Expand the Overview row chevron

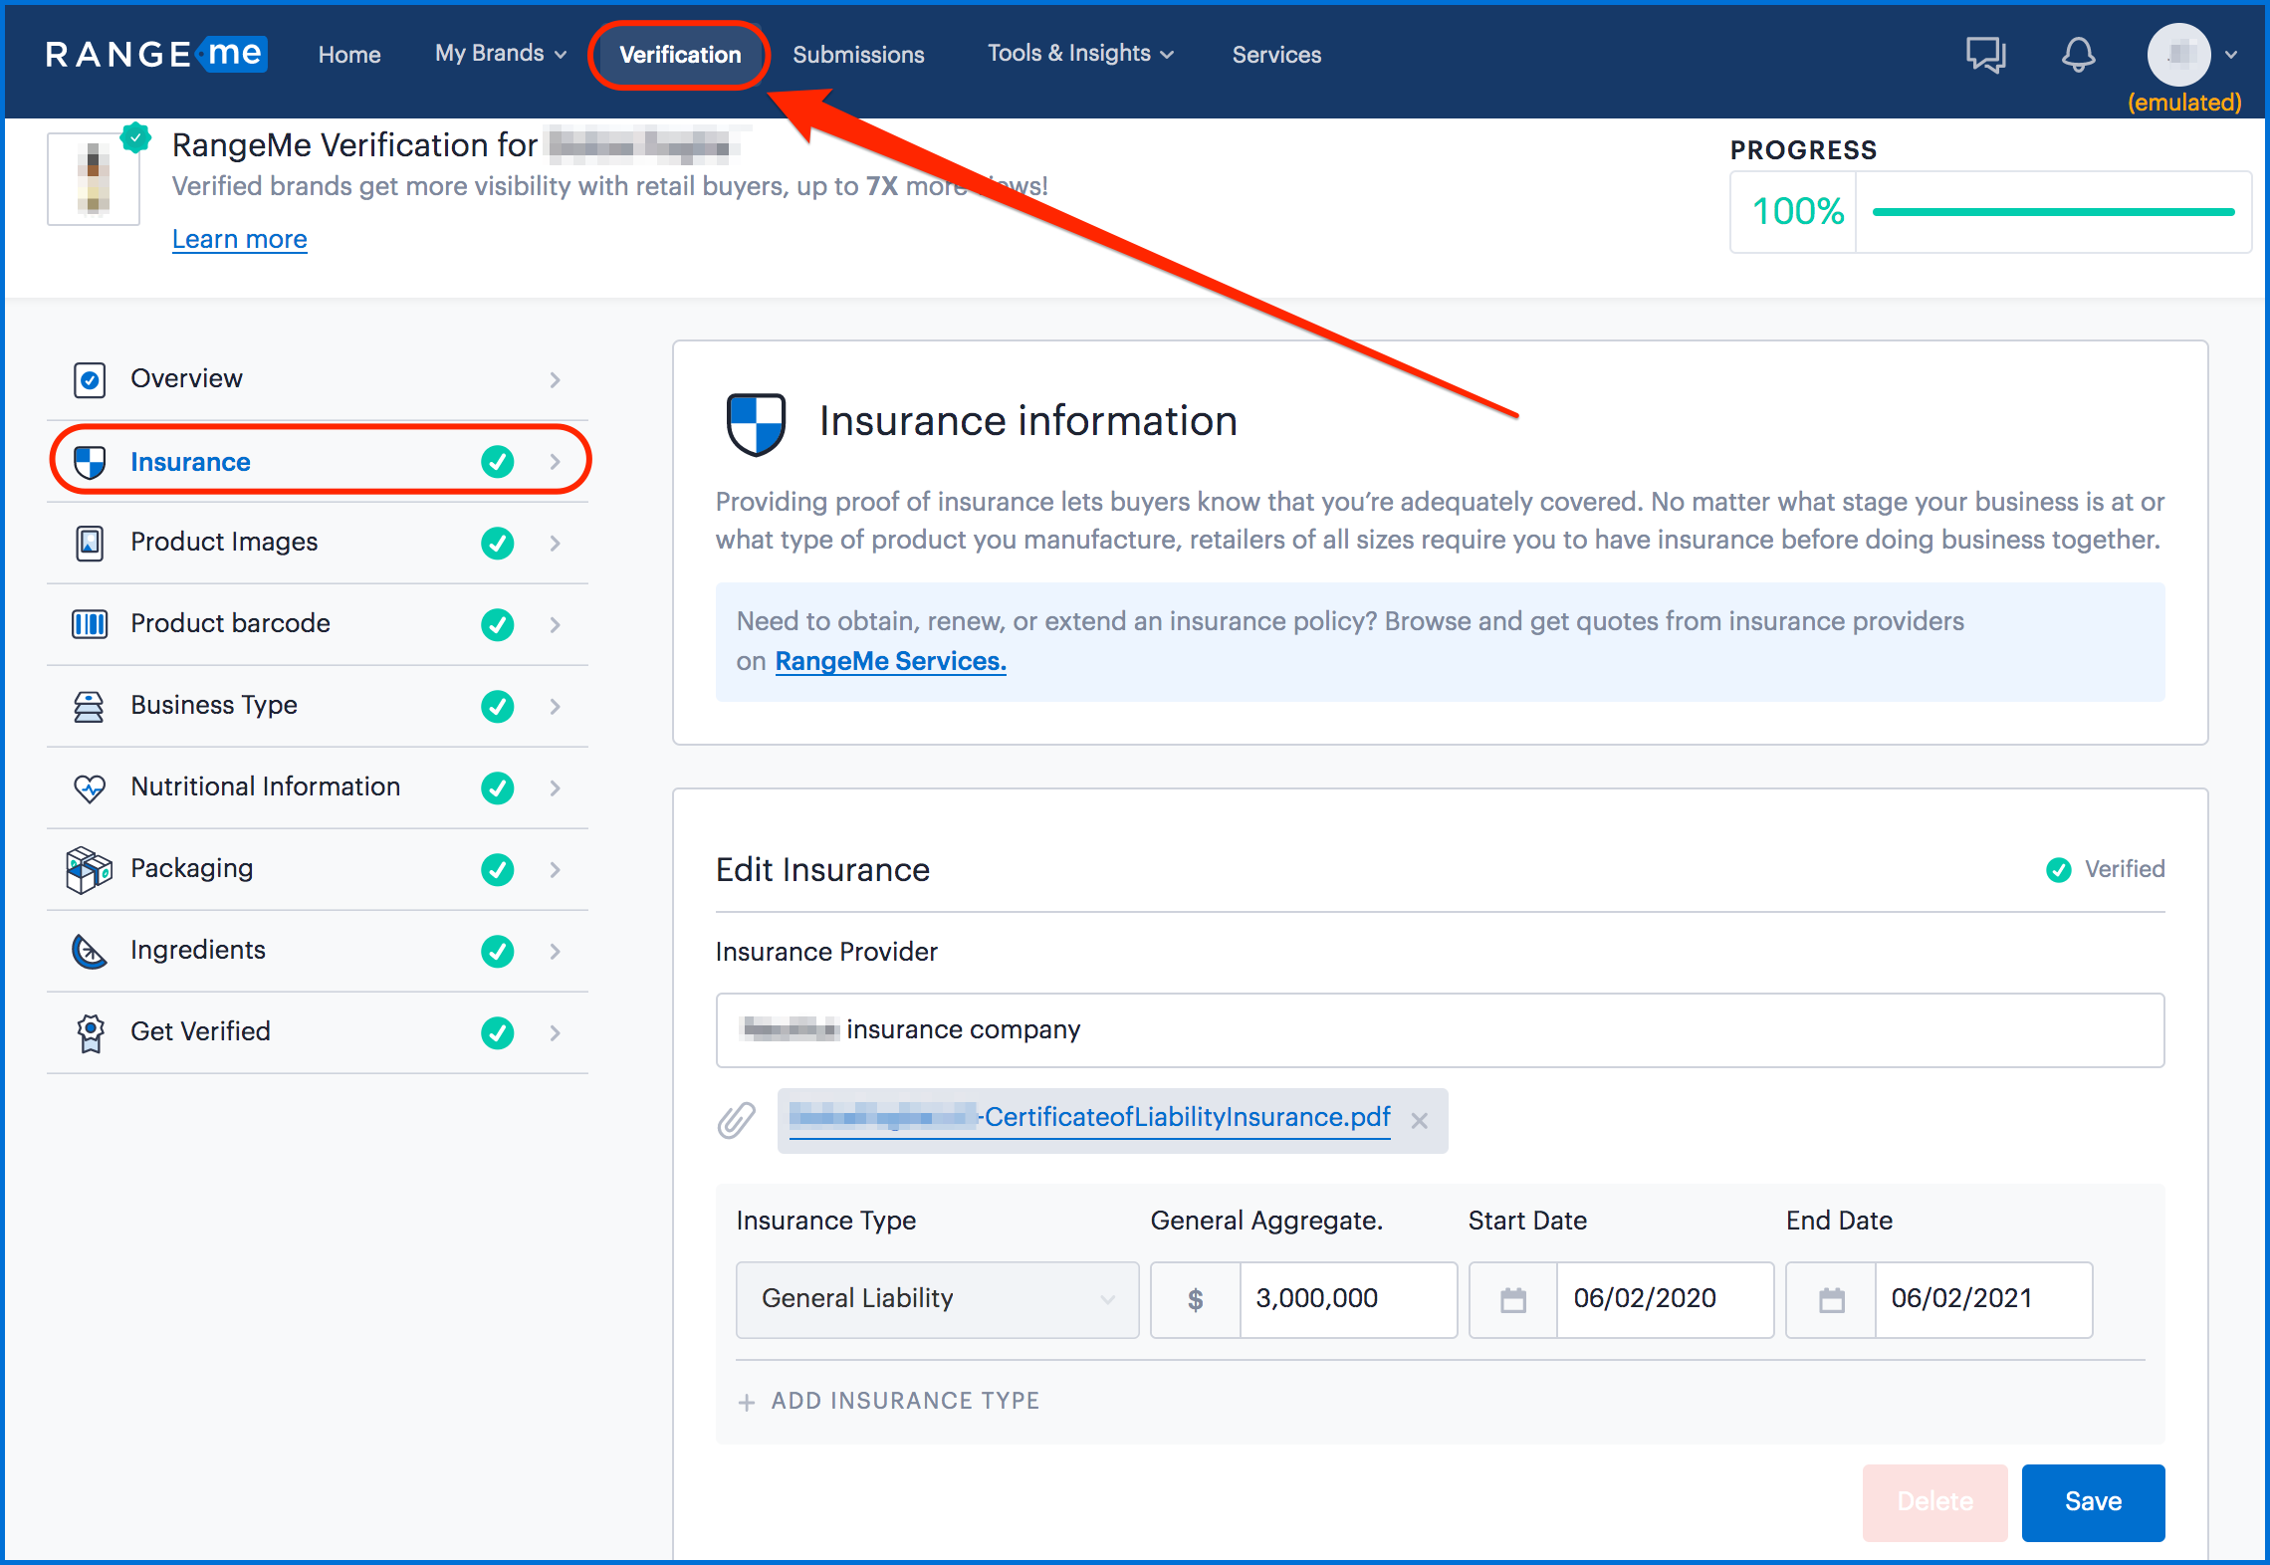pos(556,380)
